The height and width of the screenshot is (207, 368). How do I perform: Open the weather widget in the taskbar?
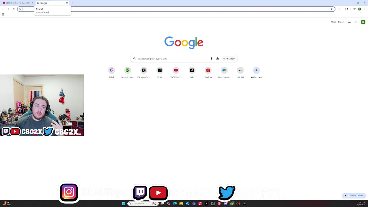[x=7, y=204]
